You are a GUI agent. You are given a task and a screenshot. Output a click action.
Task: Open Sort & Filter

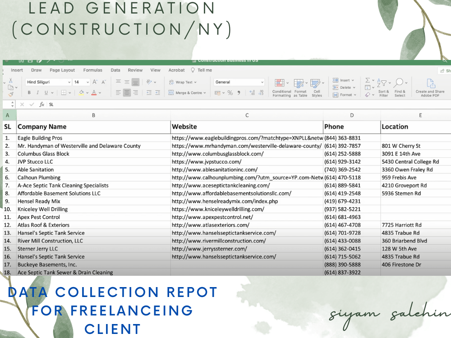click(x=383, y=88)
